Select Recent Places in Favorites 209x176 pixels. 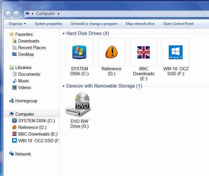point(32,48)
